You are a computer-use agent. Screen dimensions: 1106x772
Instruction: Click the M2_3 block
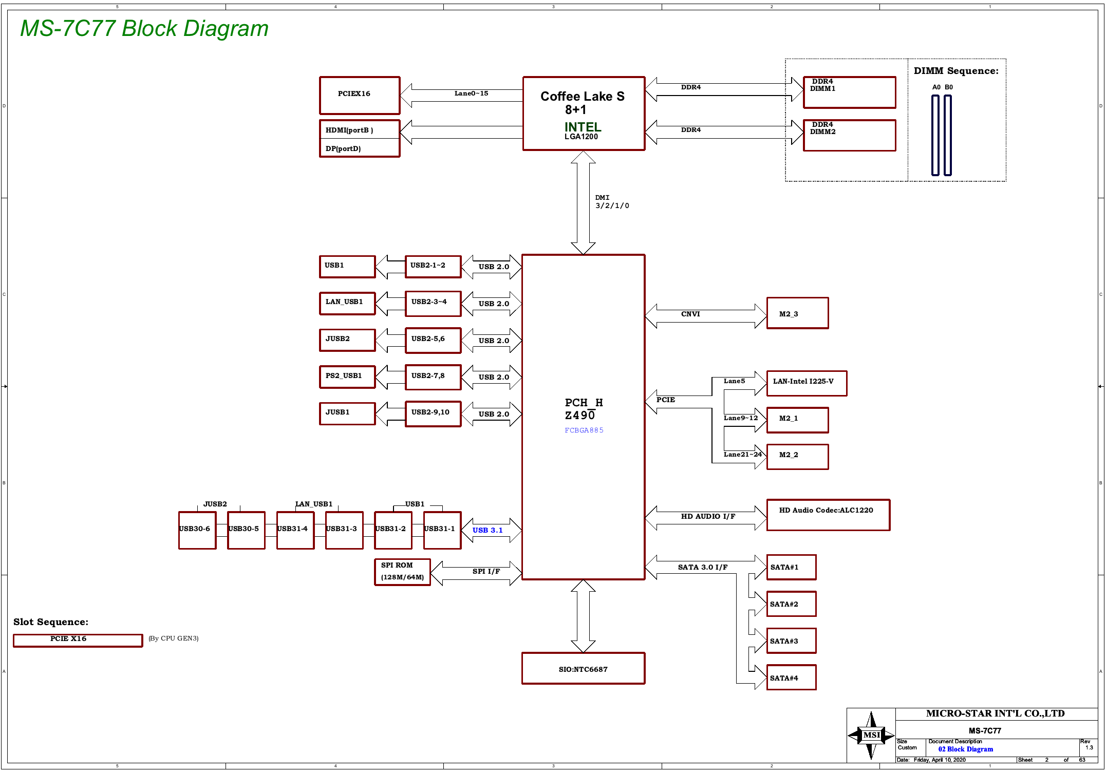[x=797, y=313]
